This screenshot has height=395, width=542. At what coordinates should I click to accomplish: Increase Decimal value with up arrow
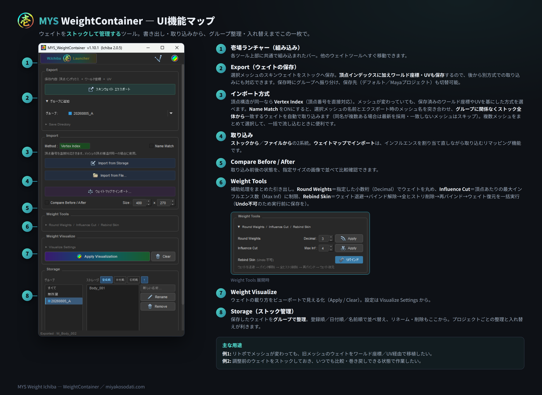tap(331, 237)
